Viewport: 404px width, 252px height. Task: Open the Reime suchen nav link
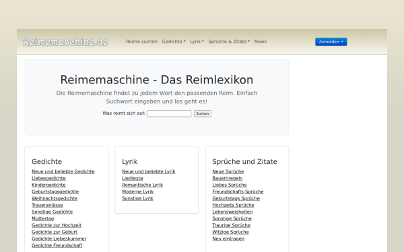pos(141,42)
